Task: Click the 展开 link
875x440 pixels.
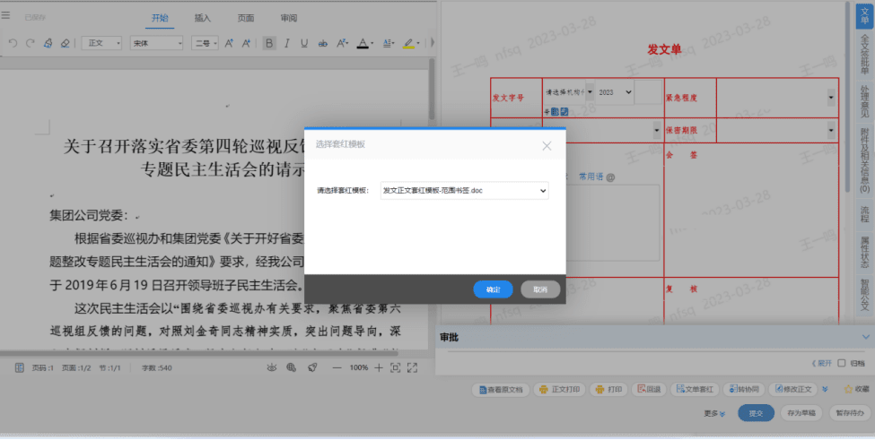Action: point(821,363)
